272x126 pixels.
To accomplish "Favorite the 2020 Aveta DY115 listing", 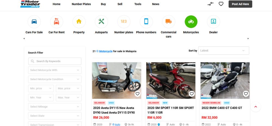I will (x=138, y=94).
